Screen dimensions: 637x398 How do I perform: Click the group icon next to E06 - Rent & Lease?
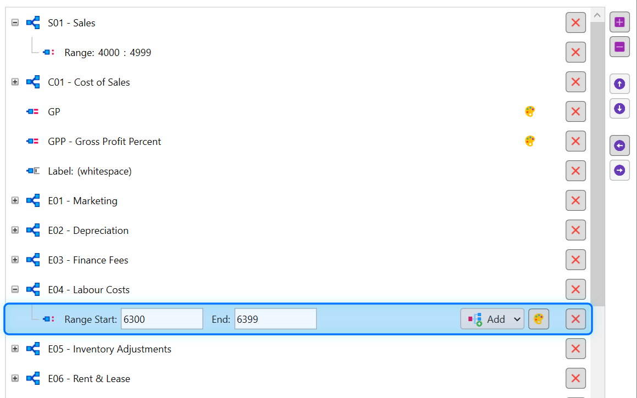(33, 378)
